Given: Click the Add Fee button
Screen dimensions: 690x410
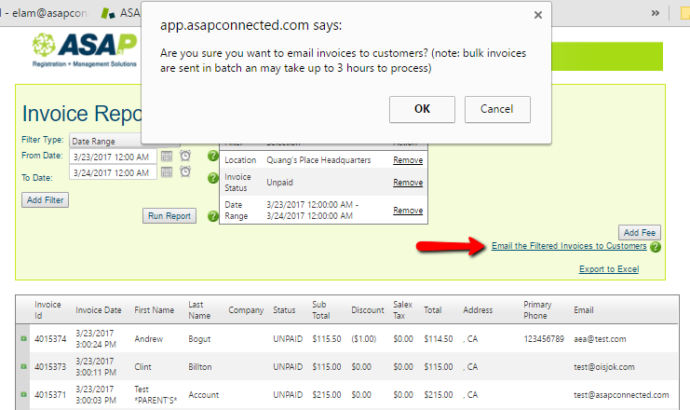Looking at the screenshot, I should coord(640,232).
